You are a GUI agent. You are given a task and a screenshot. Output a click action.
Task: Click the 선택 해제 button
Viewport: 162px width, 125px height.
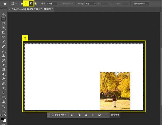[x=115, y=115]
